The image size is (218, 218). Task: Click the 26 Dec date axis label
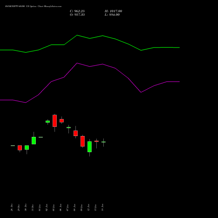point(12,208)
